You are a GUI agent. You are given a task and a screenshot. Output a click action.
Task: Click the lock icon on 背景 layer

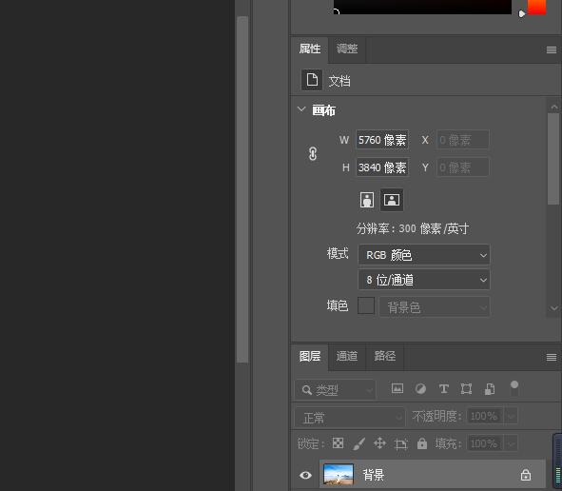[x=526, y=475]
